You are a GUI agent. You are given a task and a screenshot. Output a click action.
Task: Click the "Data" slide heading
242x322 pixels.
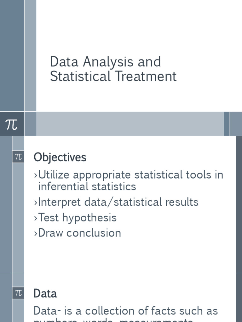tap(45, 293)
